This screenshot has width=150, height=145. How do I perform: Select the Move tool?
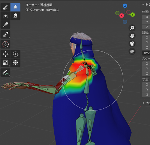click(6, 54)
